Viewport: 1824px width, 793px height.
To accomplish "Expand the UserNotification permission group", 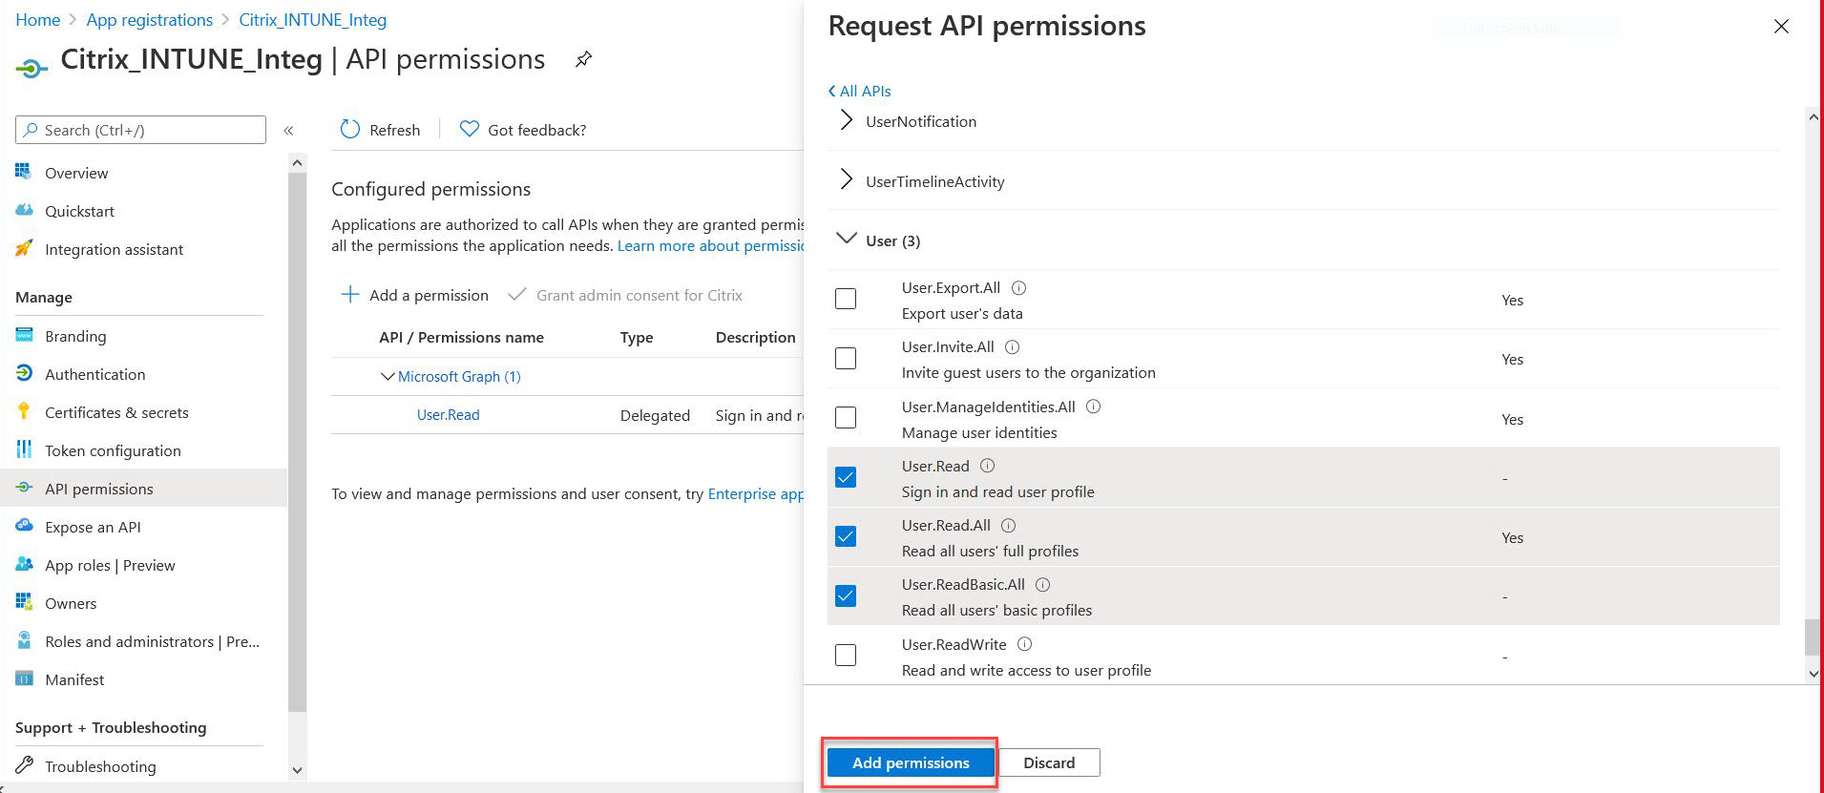I will (x=846, y=120).
